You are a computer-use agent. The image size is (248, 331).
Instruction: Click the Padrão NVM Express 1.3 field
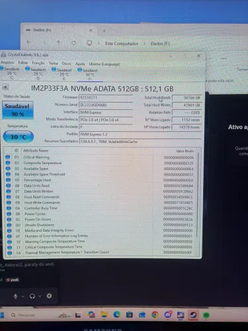click(x=140, y=134)
